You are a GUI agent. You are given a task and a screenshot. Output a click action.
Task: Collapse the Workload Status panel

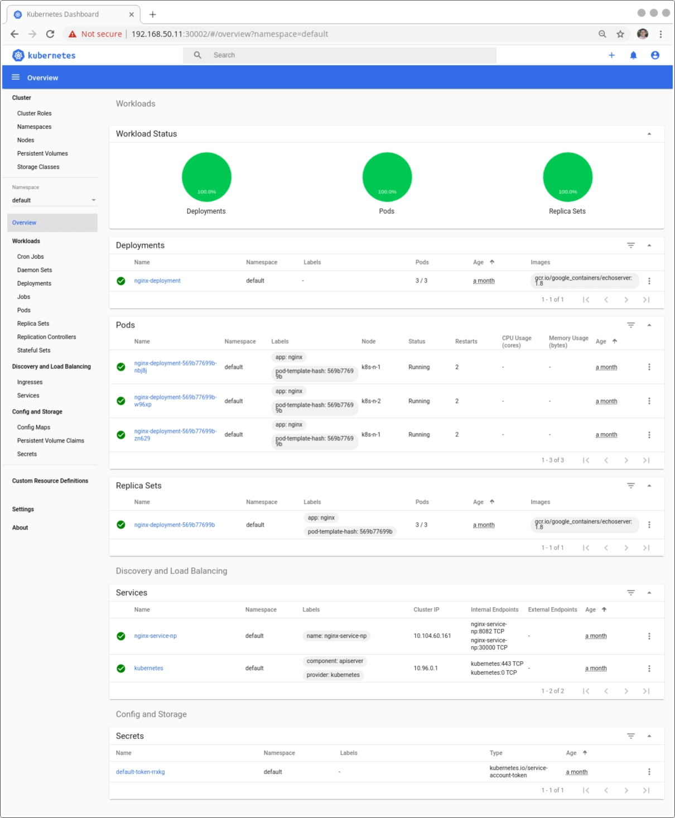coord(649,134)
